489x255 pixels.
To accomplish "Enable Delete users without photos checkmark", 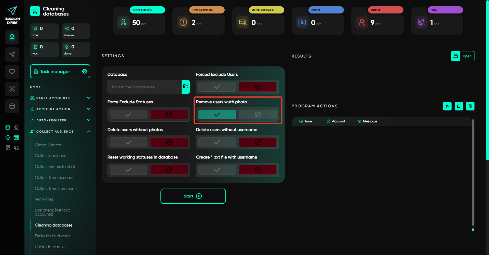I will coord(128,142).
